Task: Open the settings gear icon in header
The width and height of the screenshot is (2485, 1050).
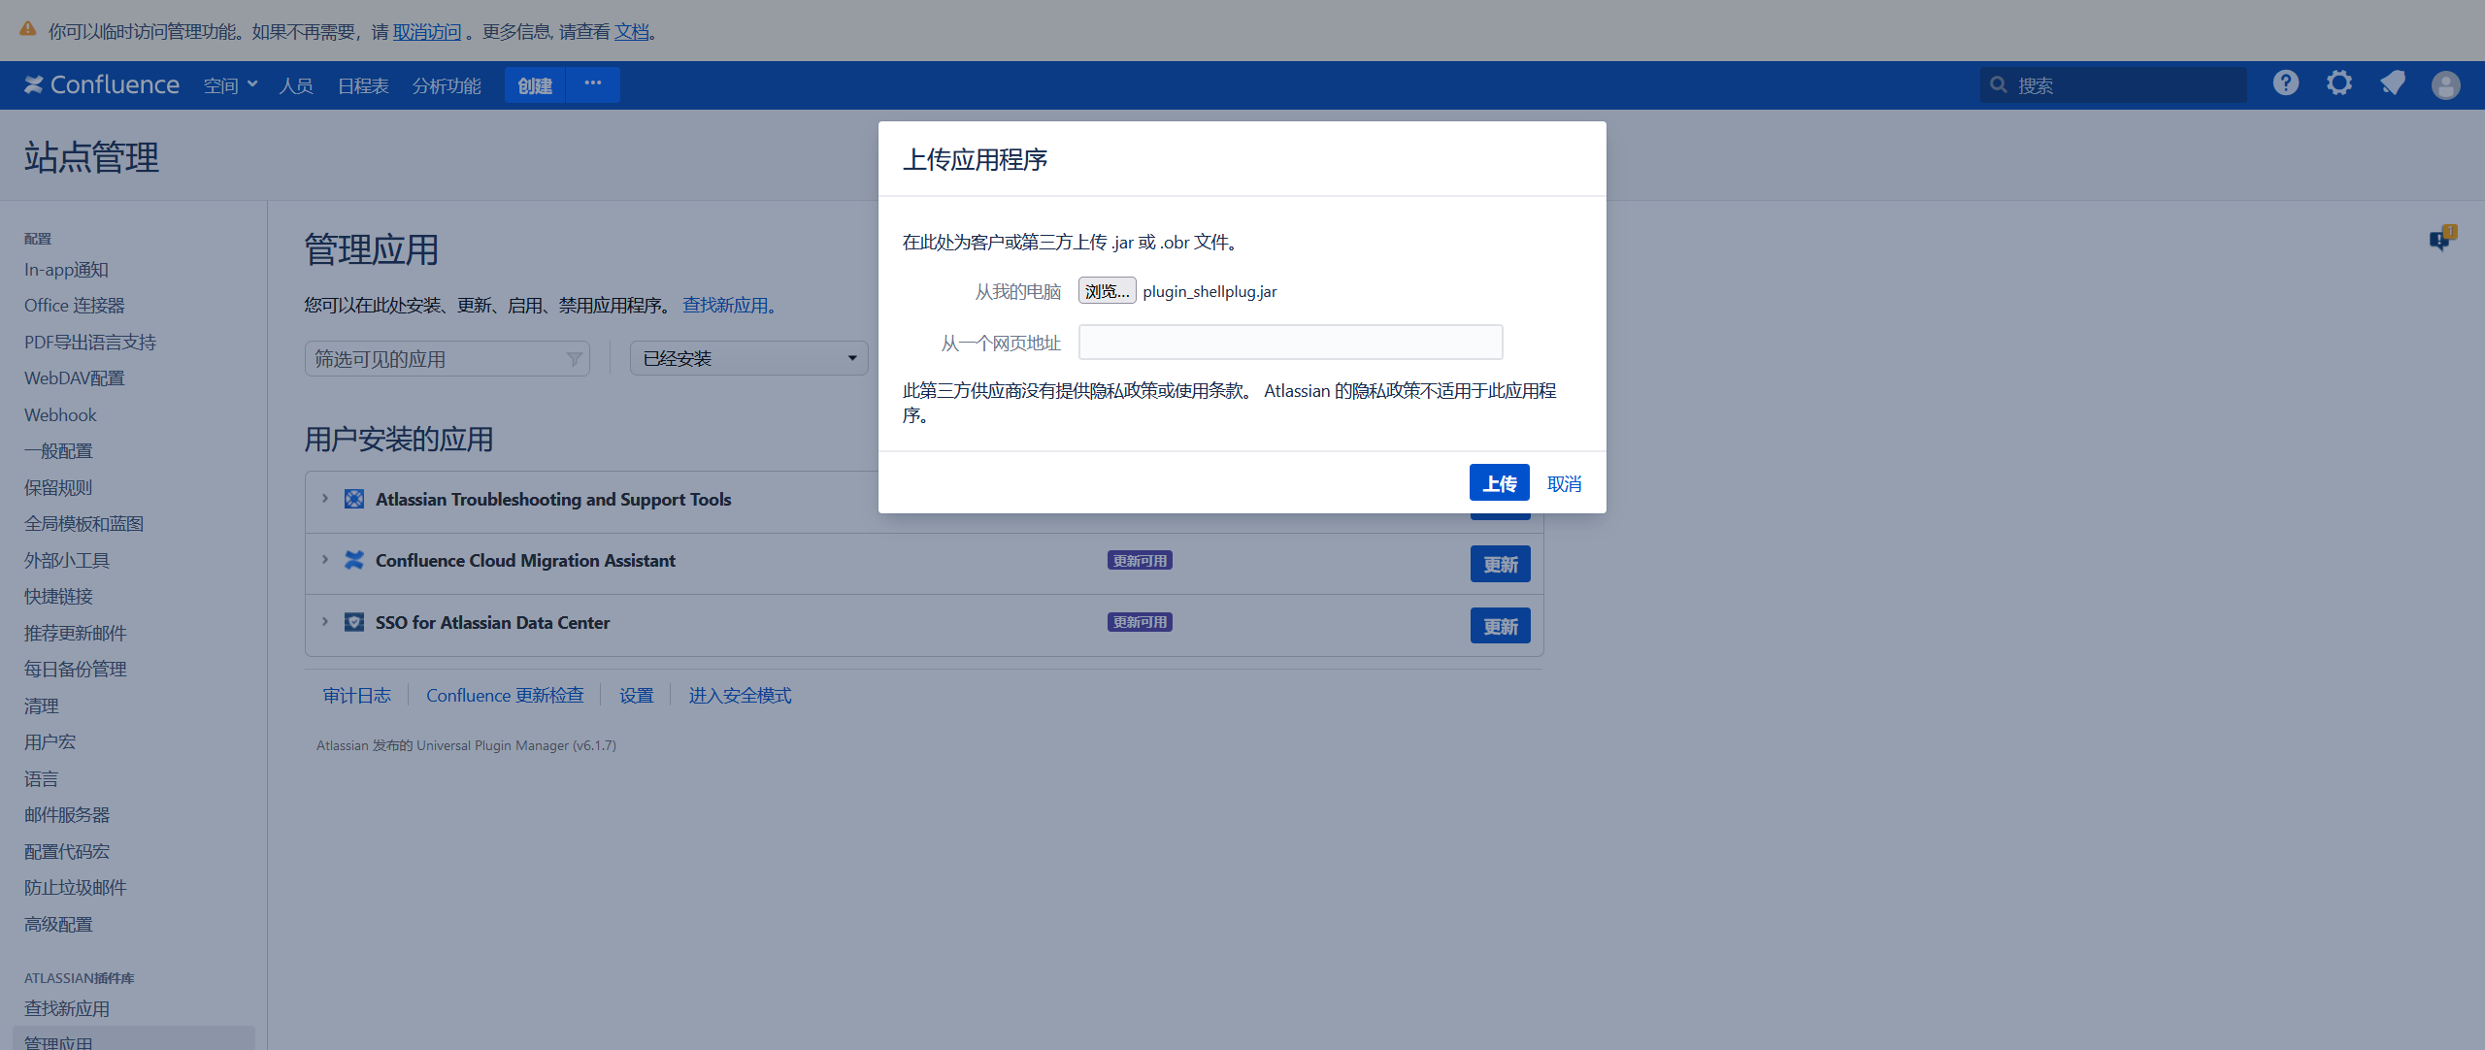Action: (x=2339, y=83)
